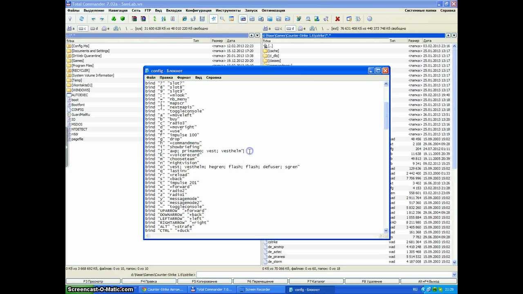This screenshot has height=294, width=523.
Task: Click Alt+F4 Выход button
Action: 429,281
